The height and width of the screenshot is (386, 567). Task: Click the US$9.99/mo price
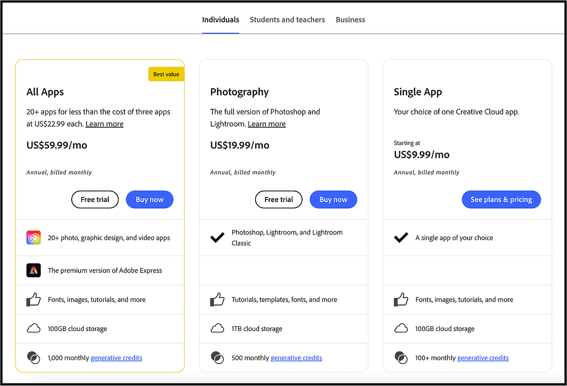422,155
